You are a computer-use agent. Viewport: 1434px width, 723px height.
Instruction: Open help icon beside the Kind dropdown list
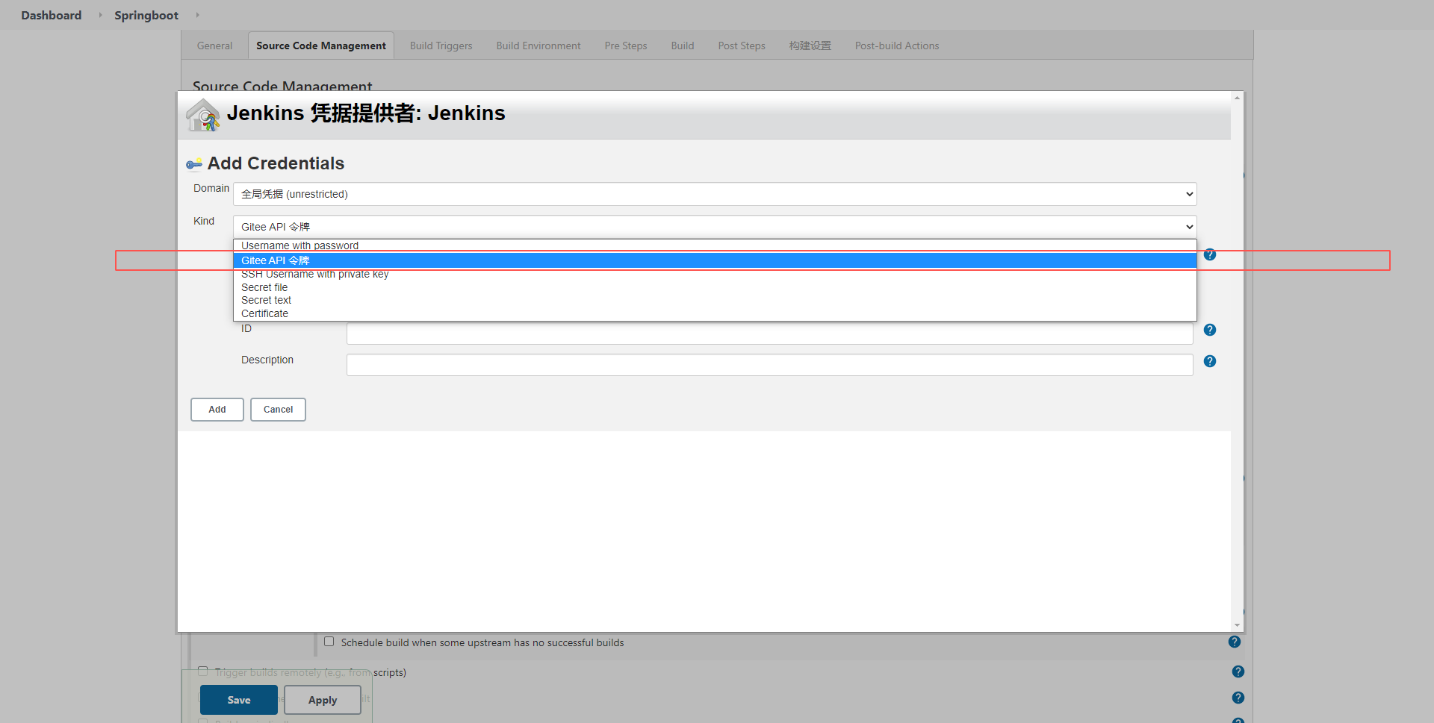[x=1210, y=254]
